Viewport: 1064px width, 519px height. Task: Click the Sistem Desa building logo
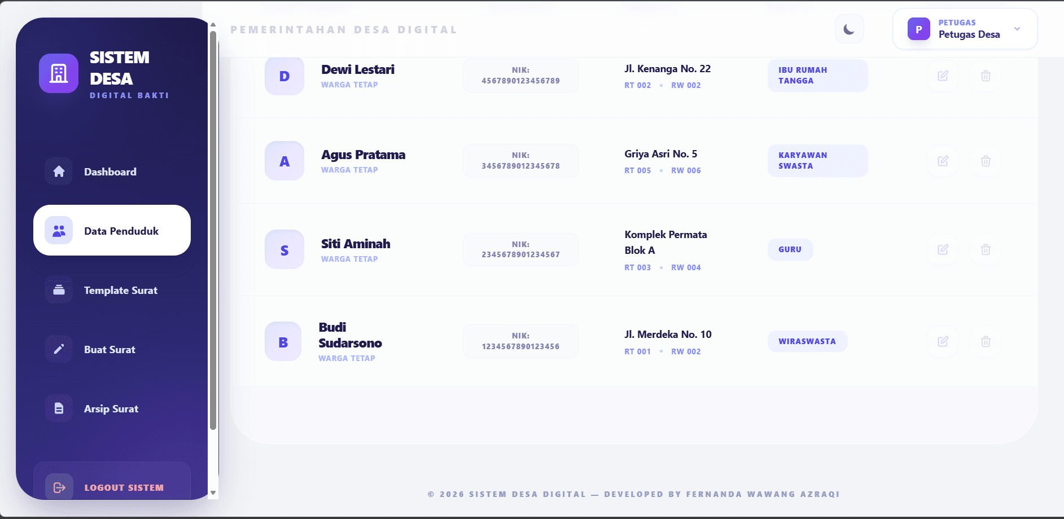tap(59, 73)
